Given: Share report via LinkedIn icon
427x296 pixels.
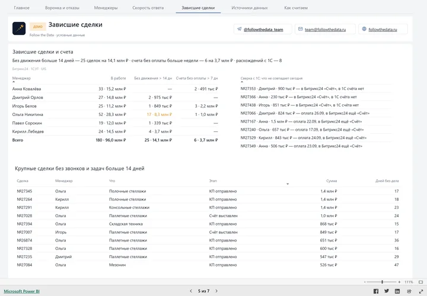Looking at the screenshot, I should (x=397, y=291).
